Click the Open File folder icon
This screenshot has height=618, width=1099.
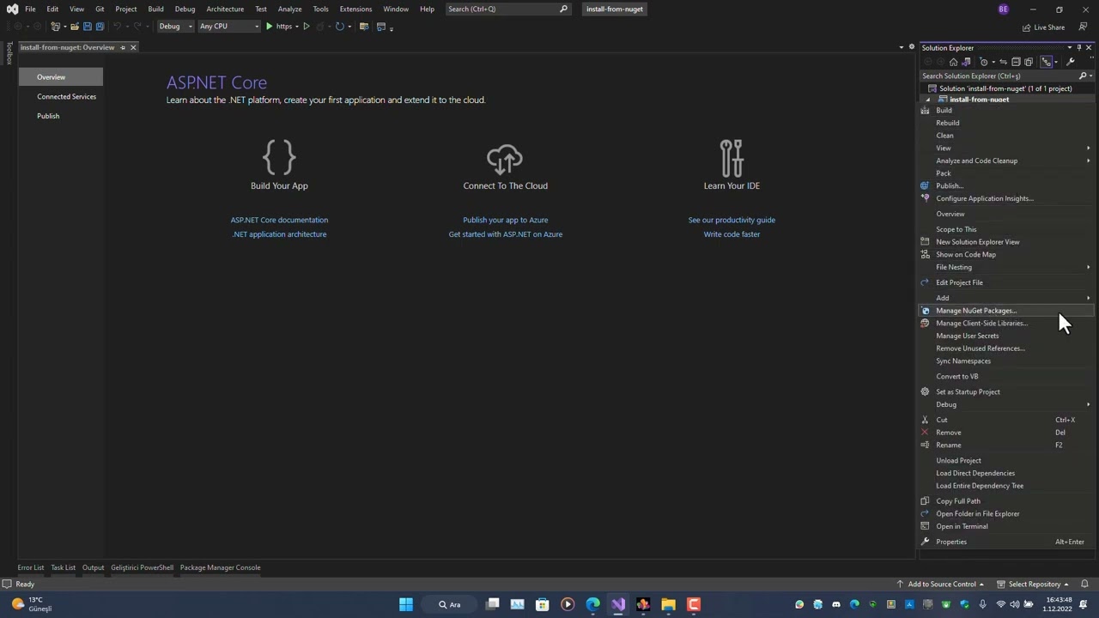(x=75, y=27)
